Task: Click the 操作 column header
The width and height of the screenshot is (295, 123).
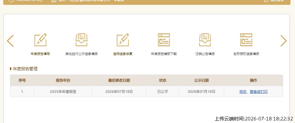Action: coord(254,80)
